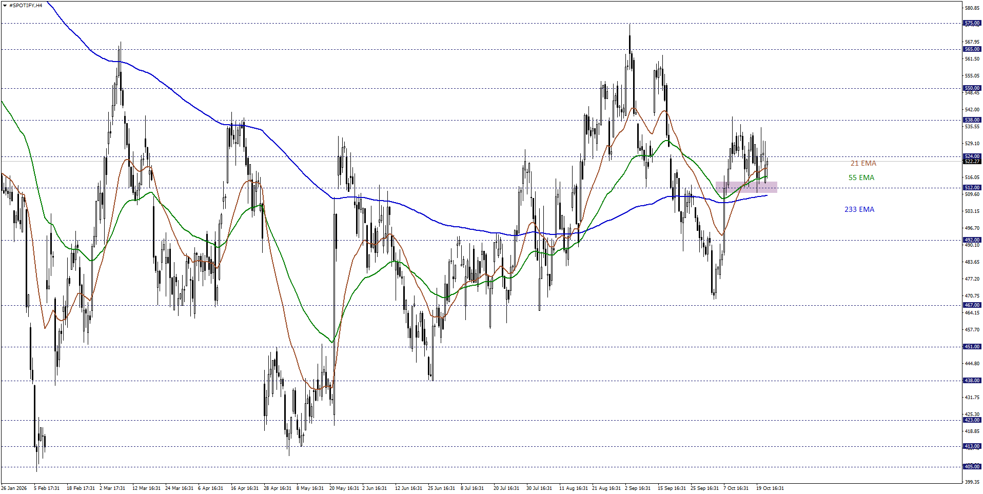Select the 21 EMA text label
The image size is (983, 494).
pyautogui.click(x=863, y=163)
